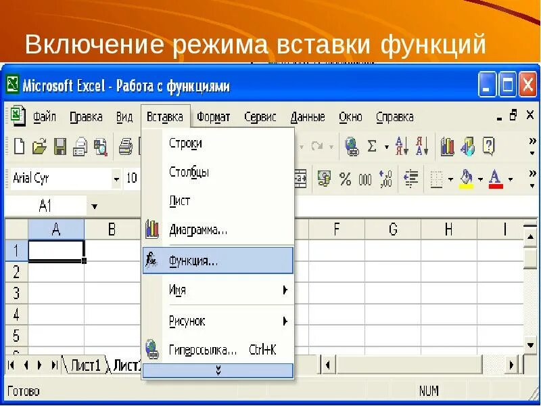Open the Font name dropdown arrow
The image size is (541, 406).
116,179
